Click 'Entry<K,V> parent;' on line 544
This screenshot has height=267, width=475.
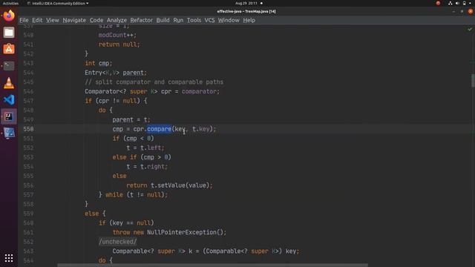click(116, 73)
